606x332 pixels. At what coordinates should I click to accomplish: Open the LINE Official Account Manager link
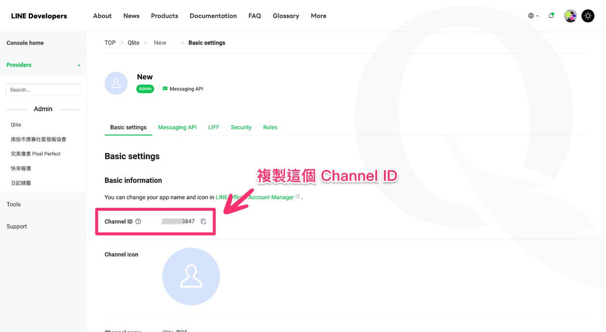click(x=258, y=197)
